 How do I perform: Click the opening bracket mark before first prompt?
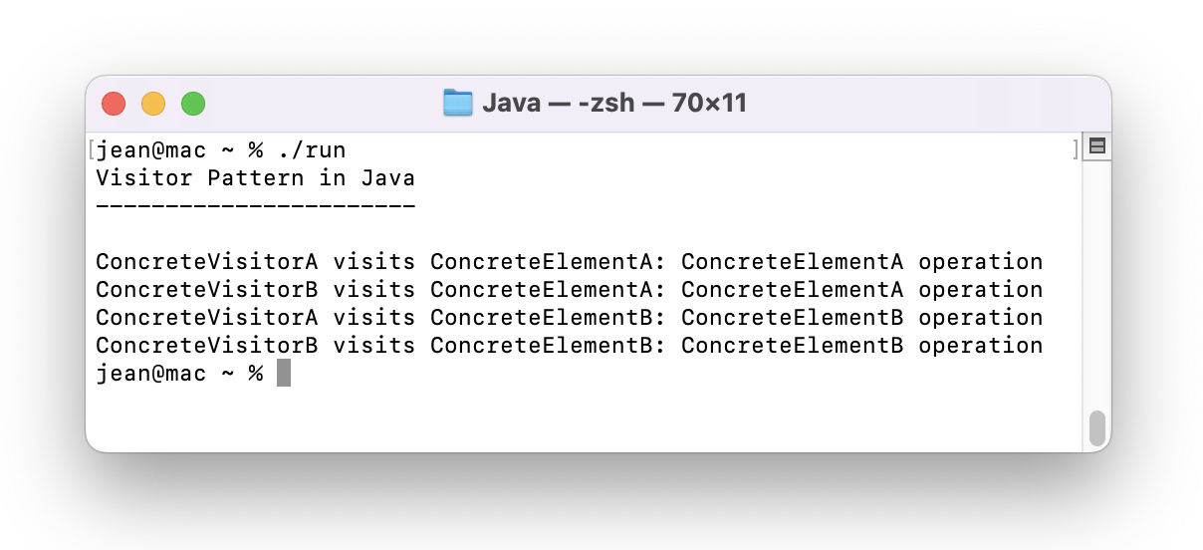tap(91, 150)
